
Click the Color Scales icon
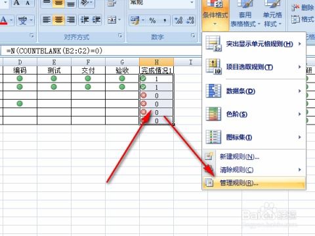214,114
